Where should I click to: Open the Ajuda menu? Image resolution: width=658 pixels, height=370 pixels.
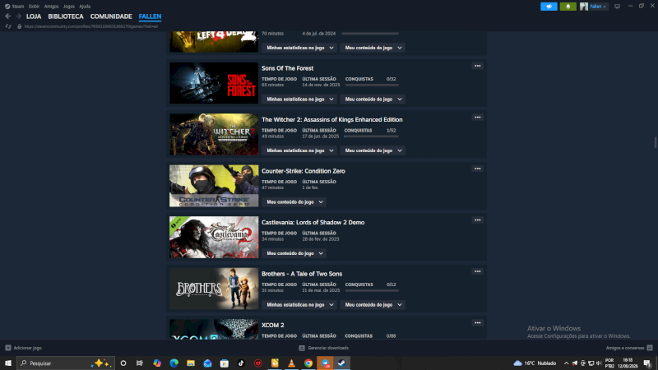pyautogui.click(x=85, y=7)
